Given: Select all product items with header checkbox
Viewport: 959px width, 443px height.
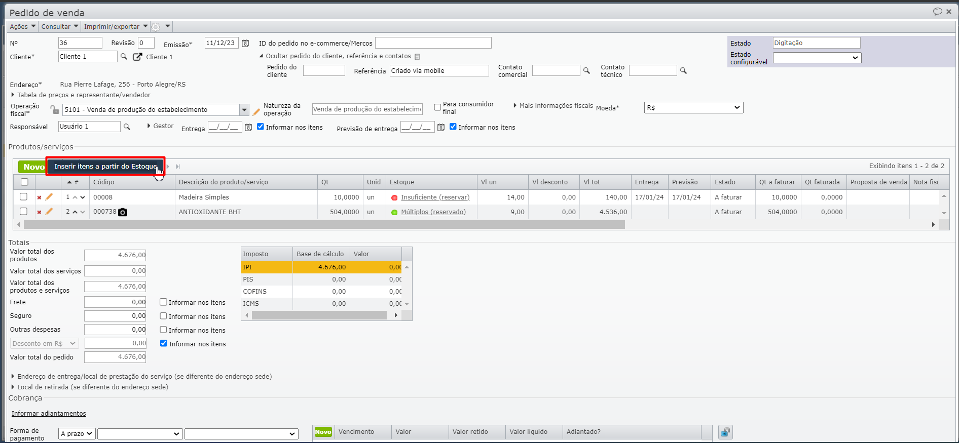Looking at the screenshot, I should (x=24, y=182).
